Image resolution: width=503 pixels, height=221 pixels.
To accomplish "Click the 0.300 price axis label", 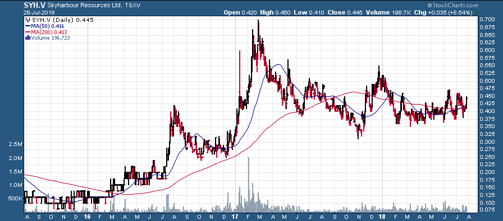I will pyautogui.click(x=487, y=142).
